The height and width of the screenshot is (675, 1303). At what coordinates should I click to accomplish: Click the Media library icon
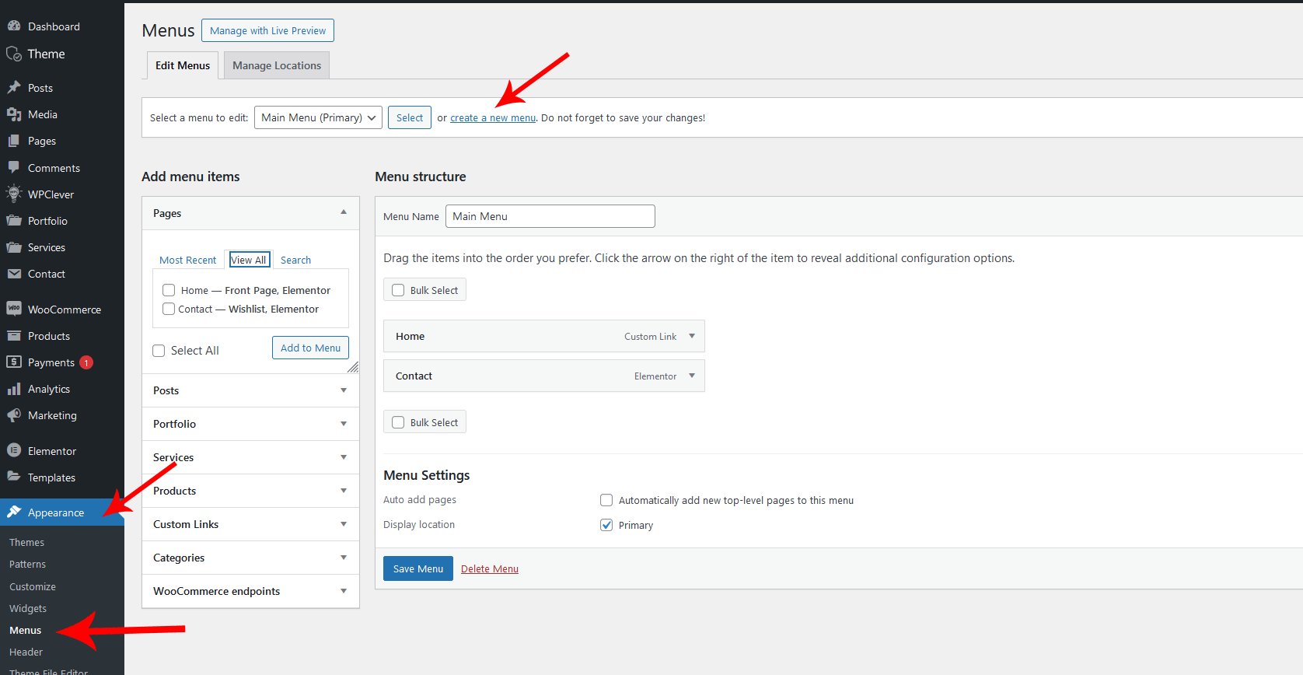coord(14,114)
